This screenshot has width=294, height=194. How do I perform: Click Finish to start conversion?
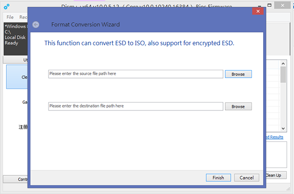(218, 178)
